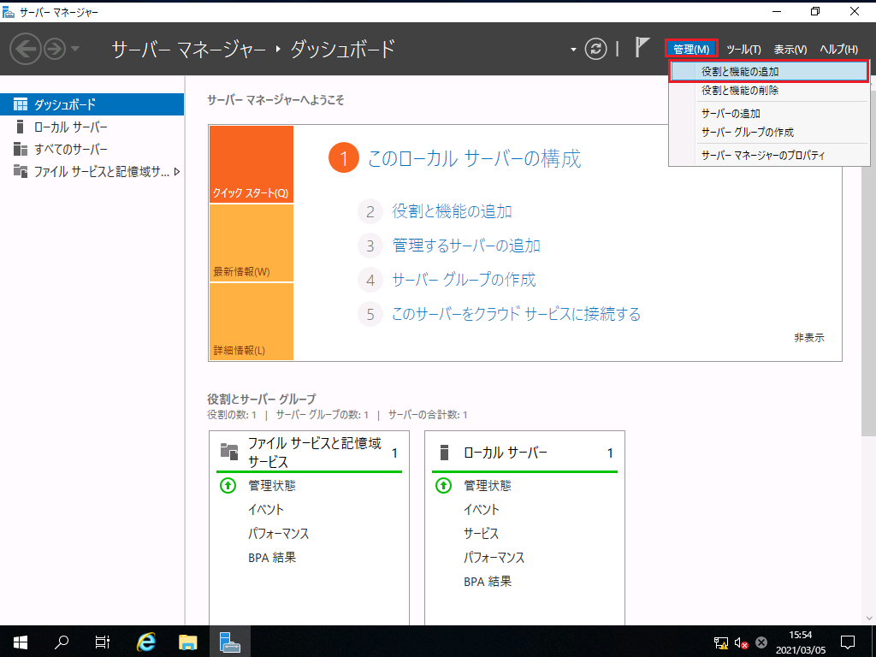
Task: Launch Internet Explorer from taskbar
Action: [147, 641]
